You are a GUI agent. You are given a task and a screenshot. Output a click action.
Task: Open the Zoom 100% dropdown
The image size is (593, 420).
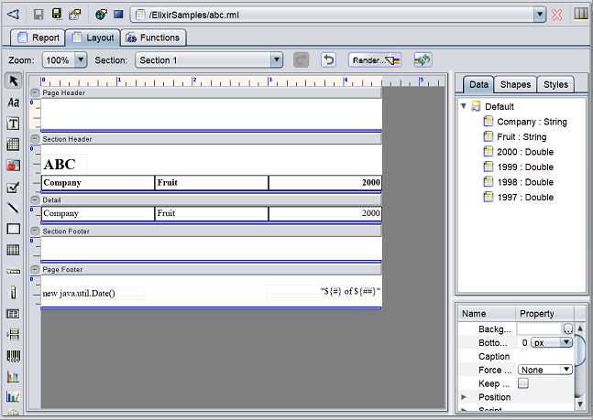pyautogui.click(x=80, y=59)
